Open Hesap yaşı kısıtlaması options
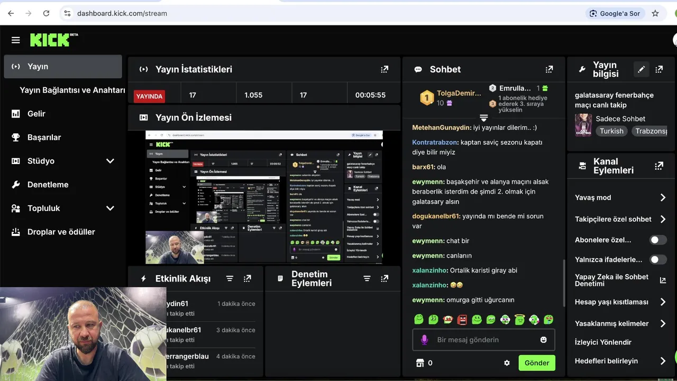Viewport: 677px width, 381px height. coord(620,302)
